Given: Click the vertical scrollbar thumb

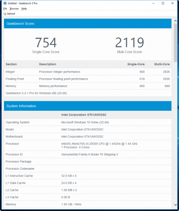Looking at the screenshot, I should pos(175,43).
